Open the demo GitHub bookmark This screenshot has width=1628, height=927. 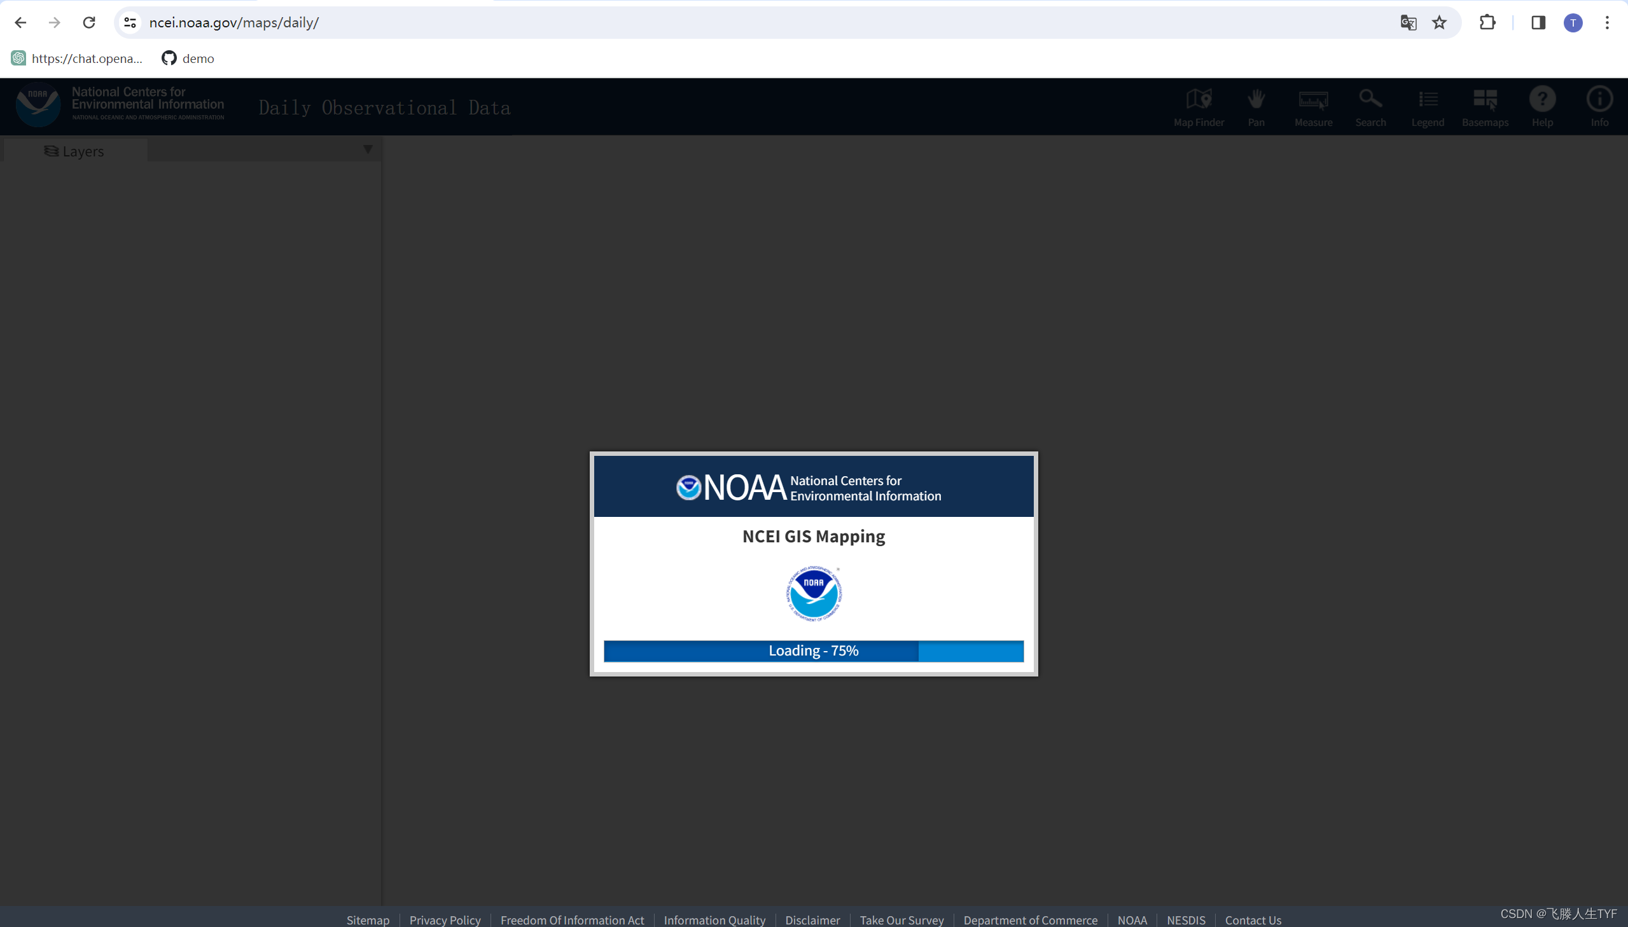(x=188, y=58)
